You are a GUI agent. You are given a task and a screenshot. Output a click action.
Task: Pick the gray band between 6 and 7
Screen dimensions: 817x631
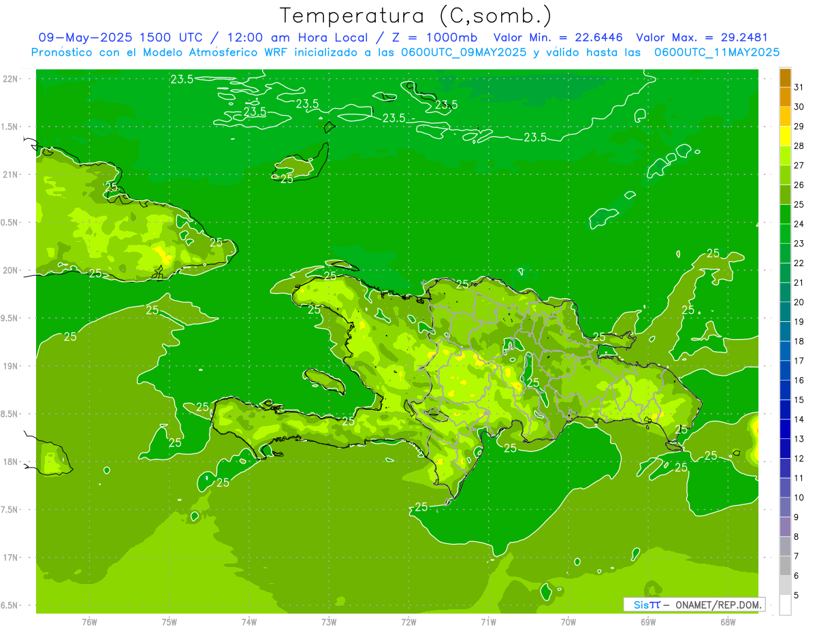[x=785, y=566]
